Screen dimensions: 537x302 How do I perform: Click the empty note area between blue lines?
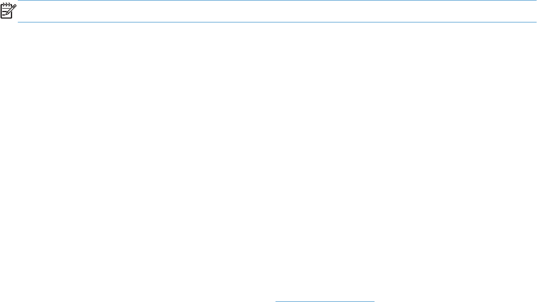(277, 12)
